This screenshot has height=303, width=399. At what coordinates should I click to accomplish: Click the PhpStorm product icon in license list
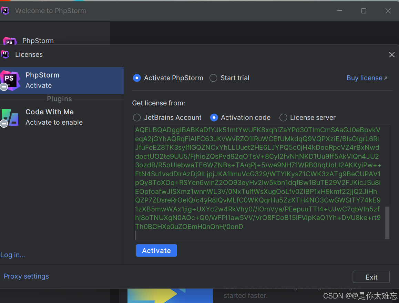pyautogui.click(x=10, y=80)
